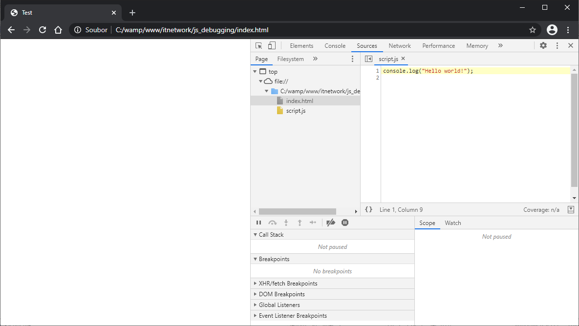Viewport: 579px width, 326px height.
Task: Click the pause script execution button
Action: click(x=258, y=223)
